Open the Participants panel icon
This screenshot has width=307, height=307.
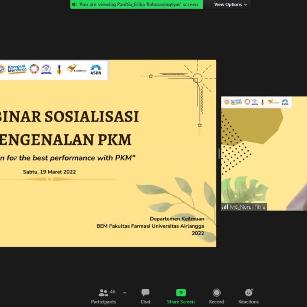click(103, 293)
